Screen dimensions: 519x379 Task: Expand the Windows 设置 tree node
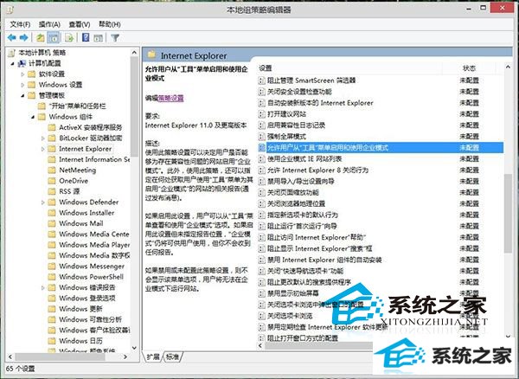click(22, 85)
